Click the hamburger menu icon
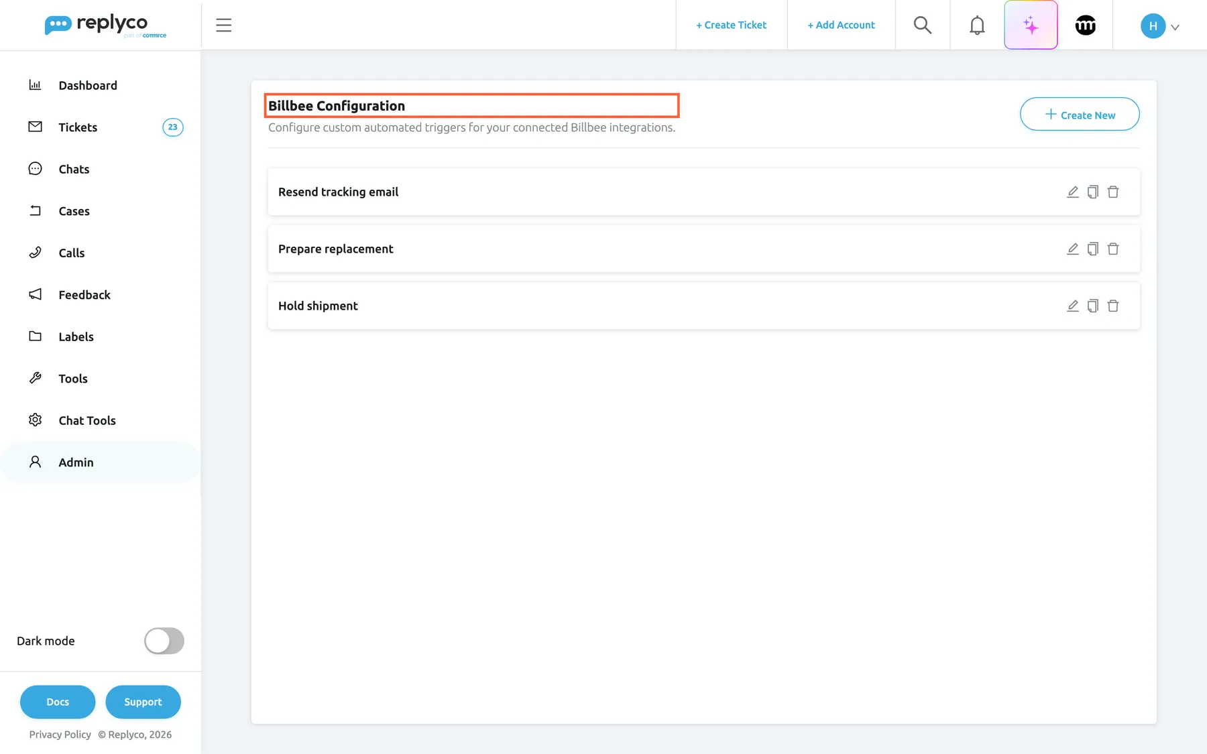This screenshot has height=754, width=1207. [x=223, y=25]
